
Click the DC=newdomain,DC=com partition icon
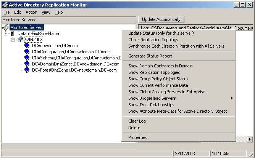(27, 46)
